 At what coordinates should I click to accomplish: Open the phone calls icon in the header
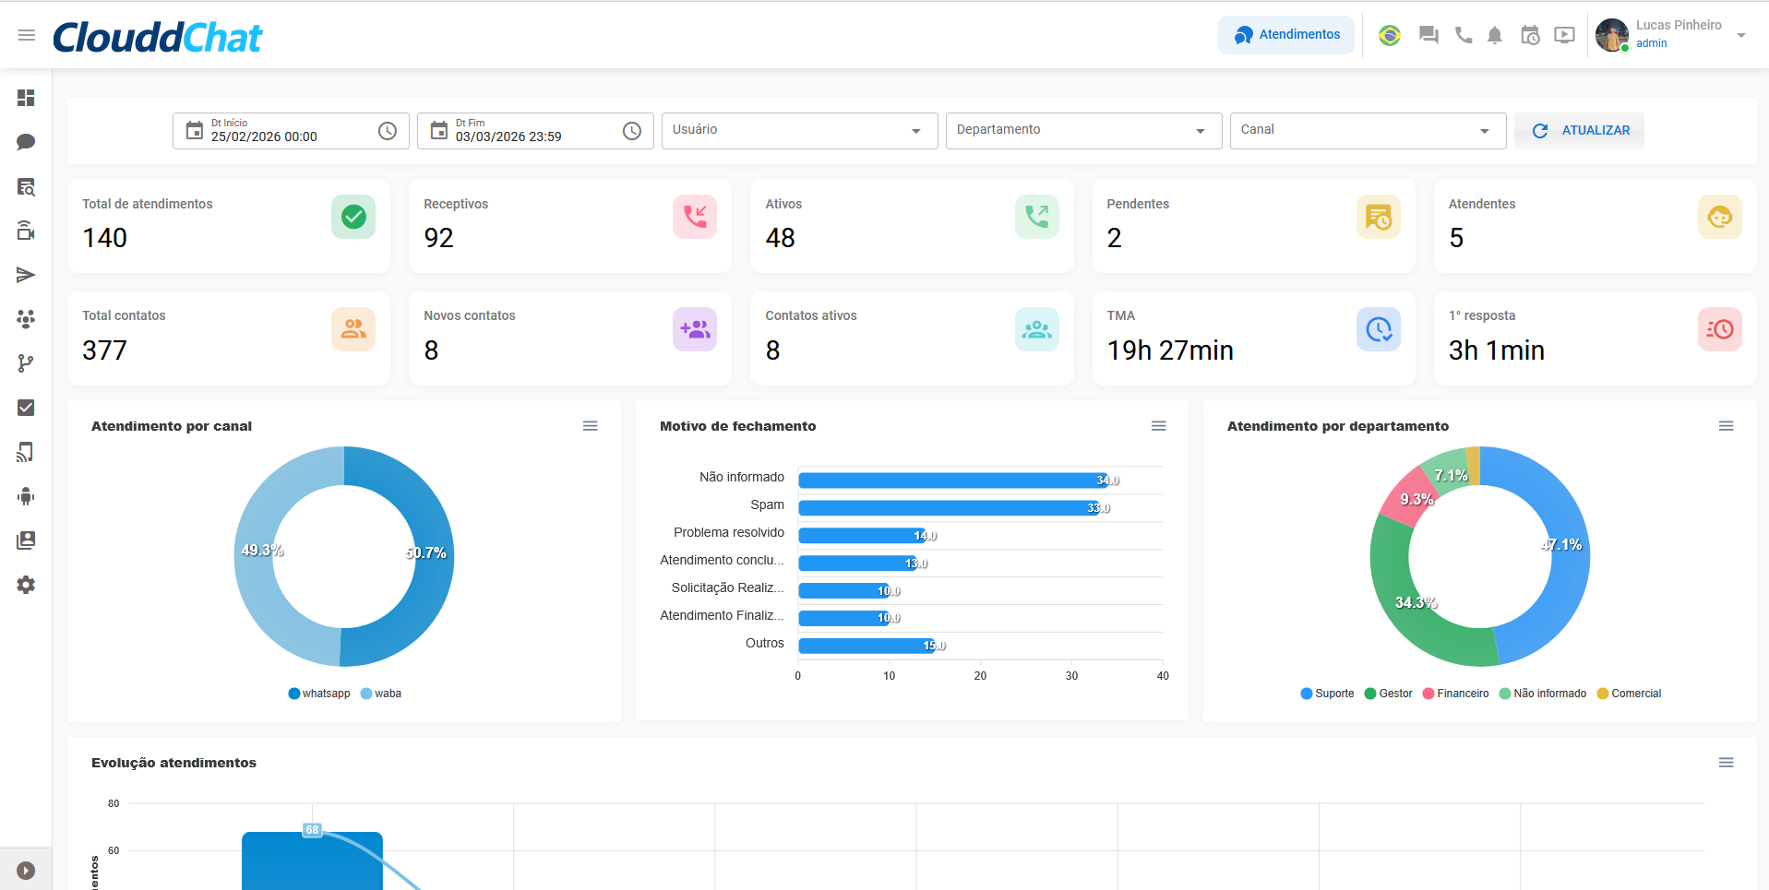tap(1462, 35)
